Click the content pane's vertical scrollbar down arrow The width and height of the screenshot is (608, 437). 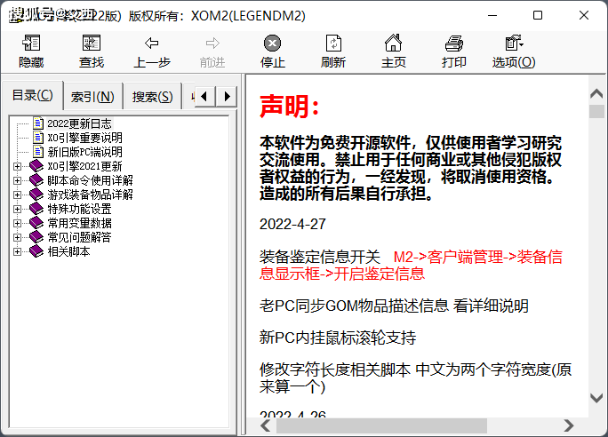[x=596, y=401]
